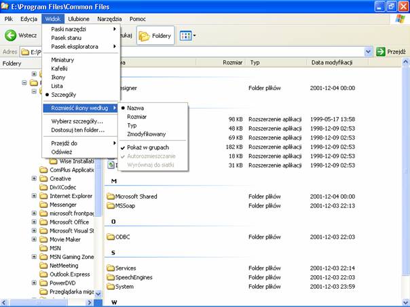The image size is (410, 307).
Task: Click the Outlook Express folder icon in tree
Action: click(x=43, y=274)
